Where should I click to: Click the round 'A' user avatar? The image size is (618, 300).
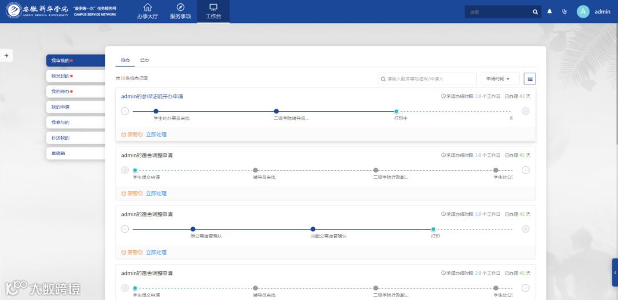click(x=583, y=11)
